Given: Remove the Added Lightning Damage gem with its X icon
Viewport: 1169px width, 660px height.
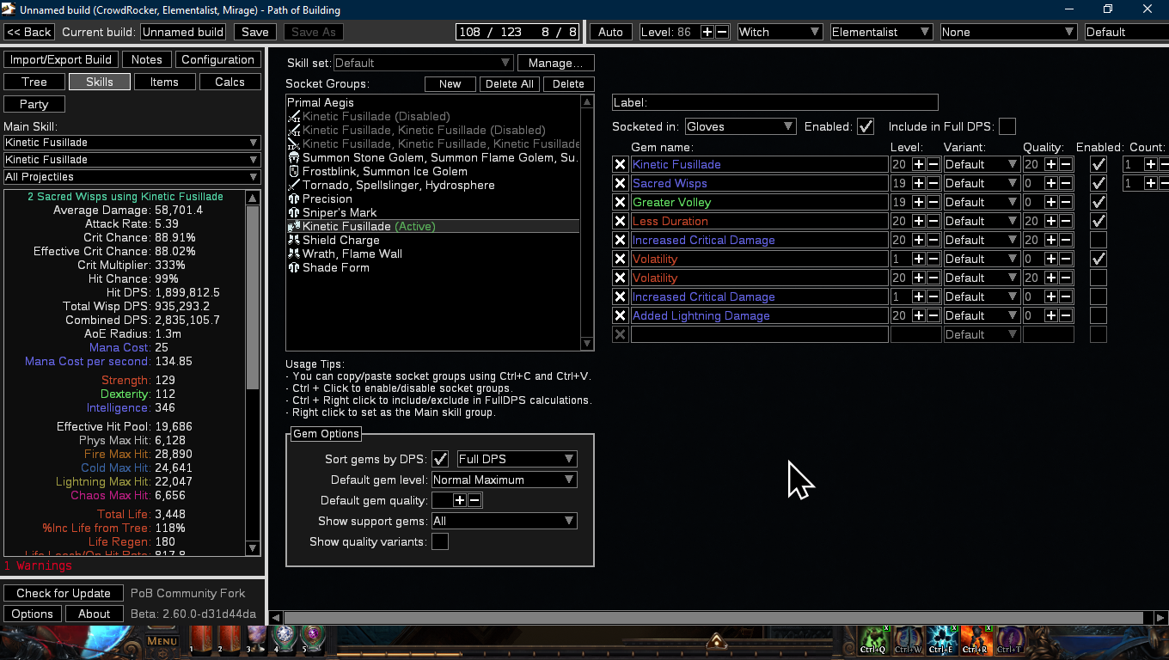Looking at the screenshot, I should coord(620,315).
